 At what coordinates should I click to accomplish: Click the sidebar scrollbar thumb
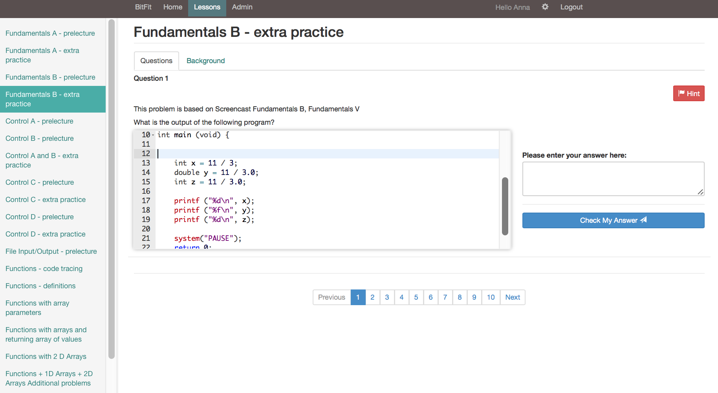[x=112, y=188]
